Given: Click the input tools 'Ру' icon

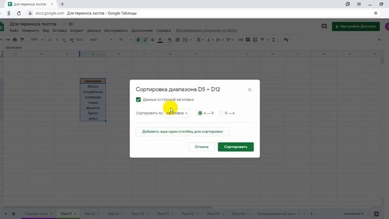Looking at the screenshot, I should (x=286, y=40).
